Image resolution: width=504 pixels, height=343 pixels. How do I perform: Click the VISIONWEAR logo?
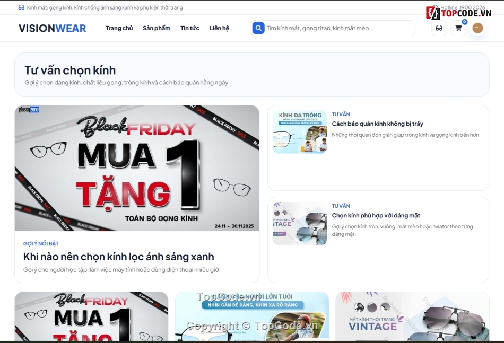pyautogui.click(x=52, y=28)
